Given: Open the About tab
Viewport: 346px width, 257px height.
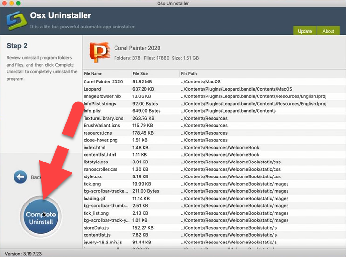Looking at the screenshot, I should [x=328, y=30].
